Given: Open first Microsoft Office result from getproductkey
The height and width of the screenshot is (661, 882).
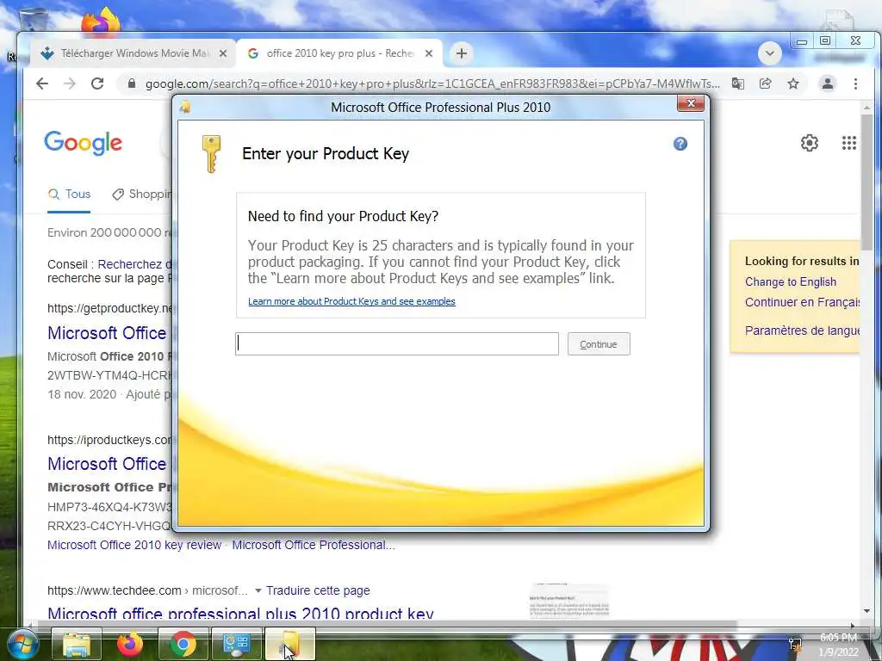Looking at the screenshot, I should (107, 333).
